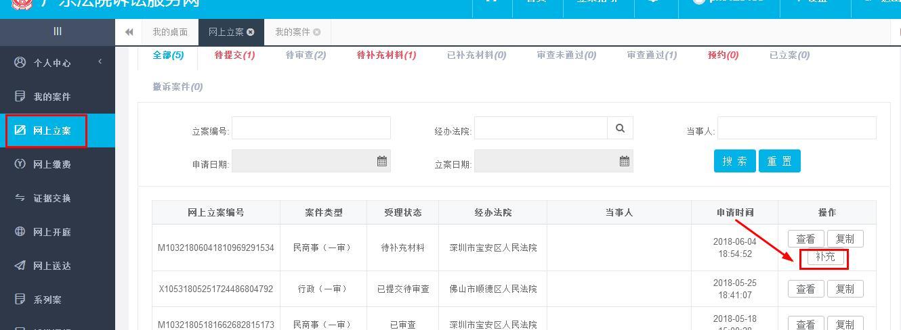Show the 全部(5) case filter

coord(168,55)
